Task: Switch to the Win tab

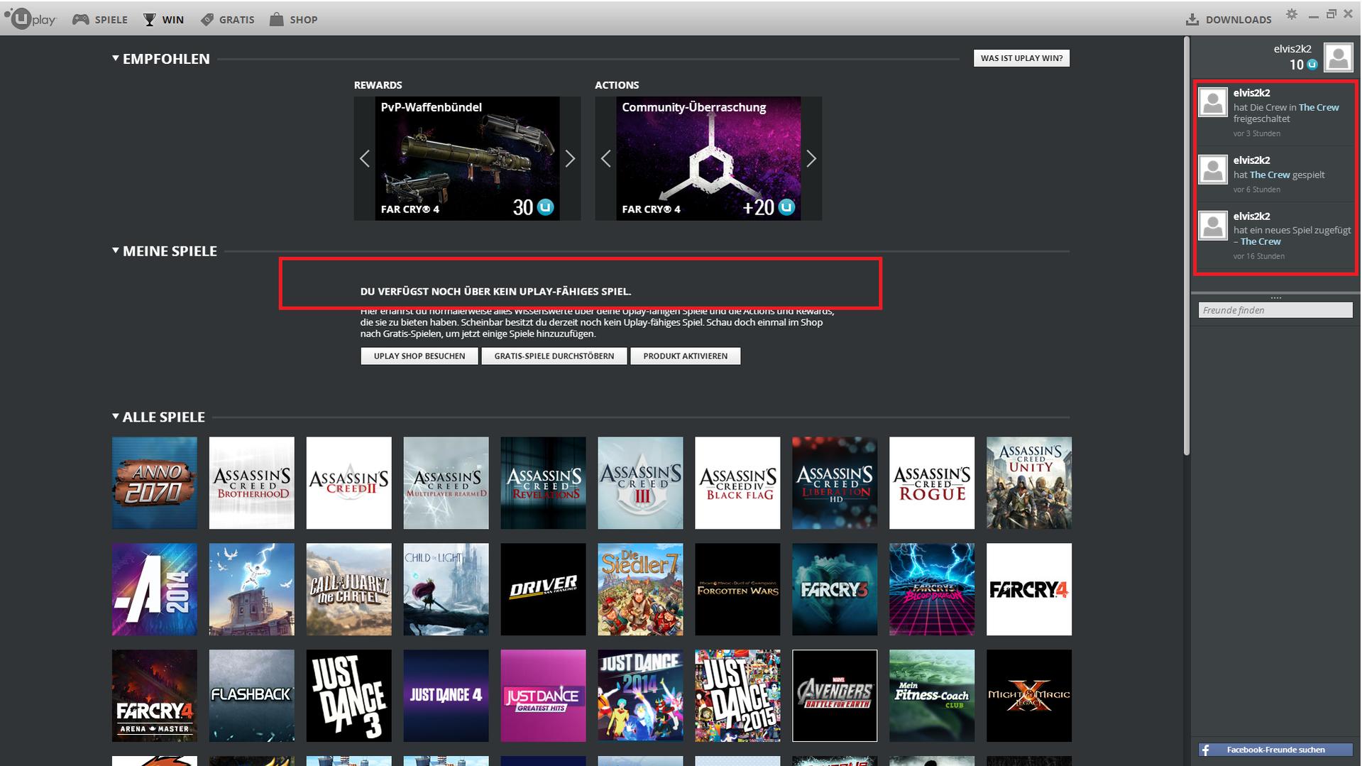Action: [163, 19]
